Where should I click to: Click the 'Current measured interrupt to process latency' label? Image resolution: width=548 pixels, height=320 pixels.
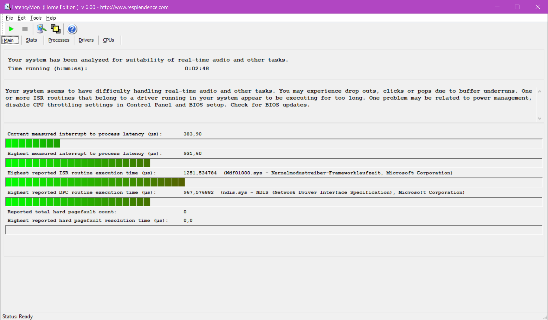(85, 134)
